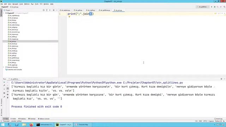
Task: Open the Navigate menu
Action: [x=15, y=4]
